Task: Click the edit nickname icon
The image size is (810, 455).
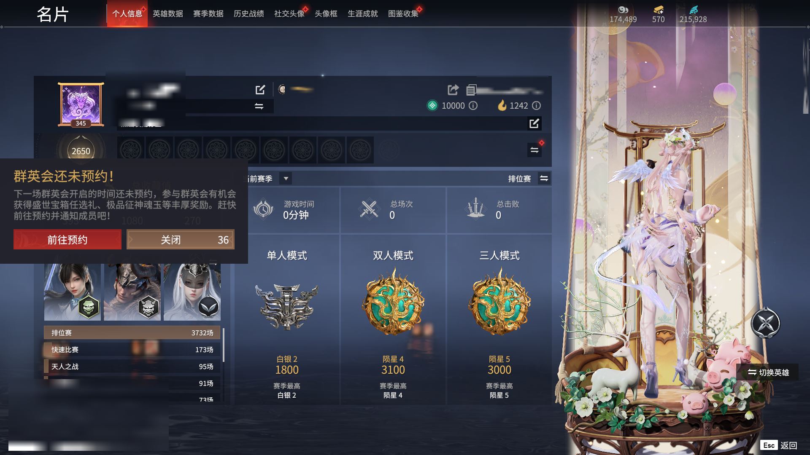Action: [260, 89]
